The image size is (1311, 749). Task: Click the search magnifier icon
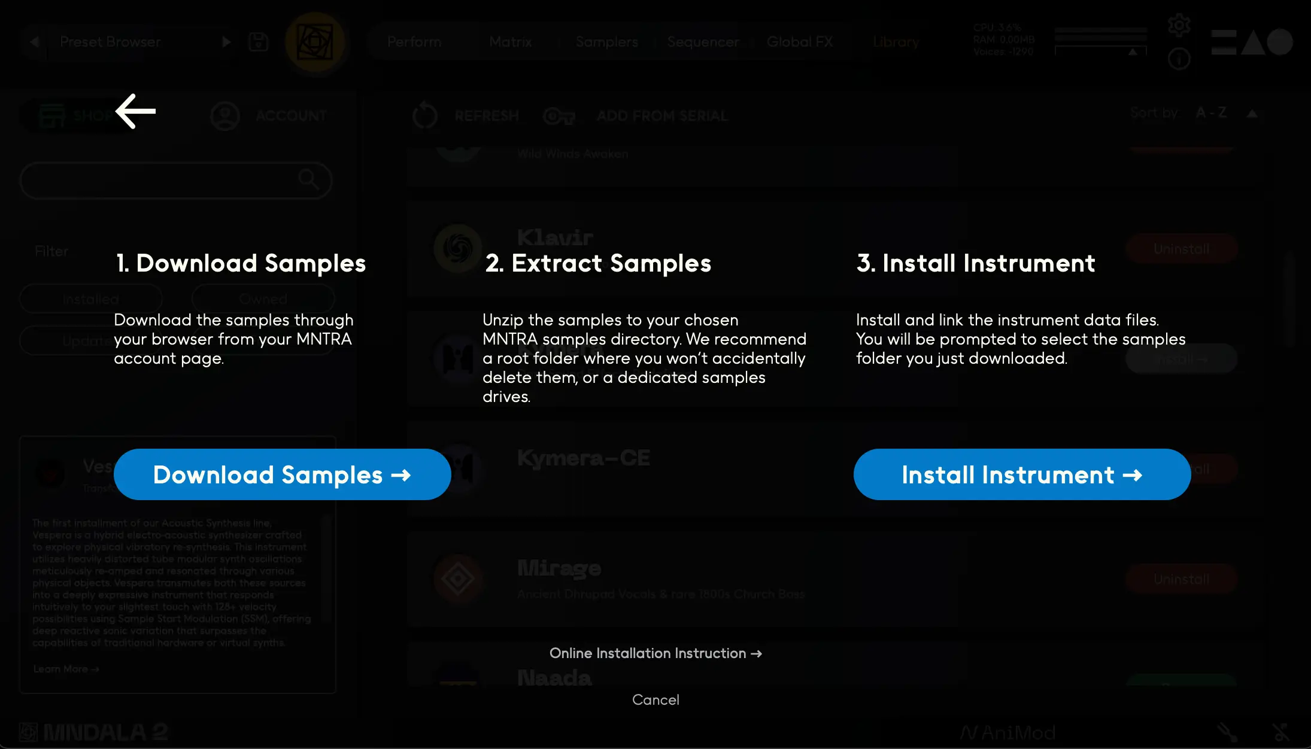(308, 179)
